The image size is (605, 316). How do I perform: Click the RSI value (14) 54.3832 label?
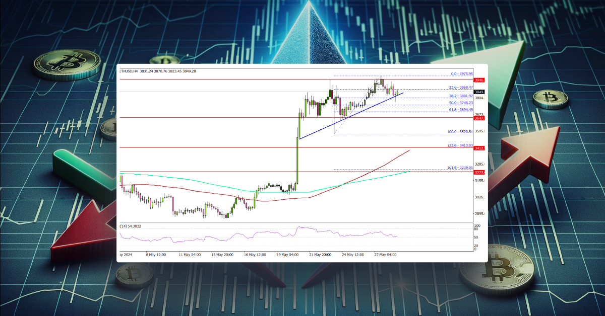(131, 226)
